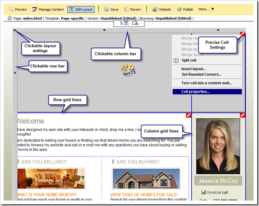Open page Preview from the toolbar
The image size is (259, 206).
click(x=18, y=10)
